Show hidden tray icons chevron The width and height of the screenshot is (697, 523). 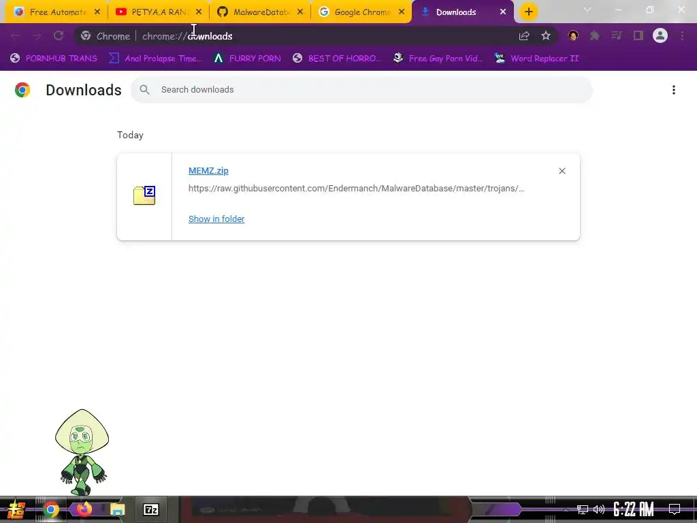pyautogui.click(x=566, y=509)
